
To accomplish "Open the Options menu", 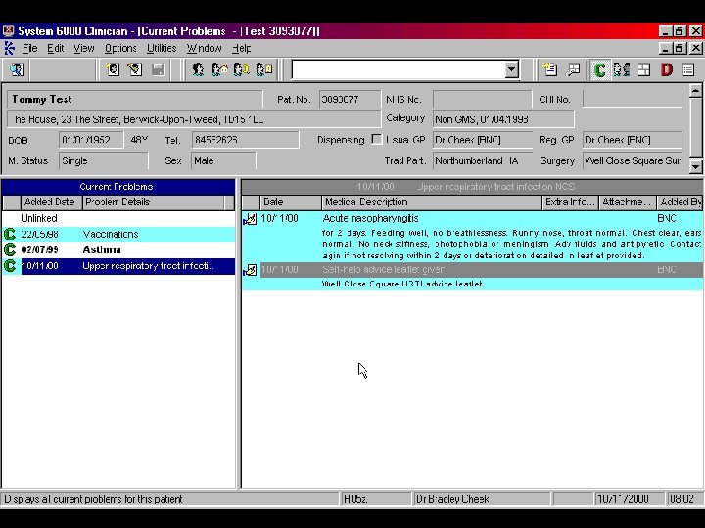I will pyautogui.click(x=120, y=48).
